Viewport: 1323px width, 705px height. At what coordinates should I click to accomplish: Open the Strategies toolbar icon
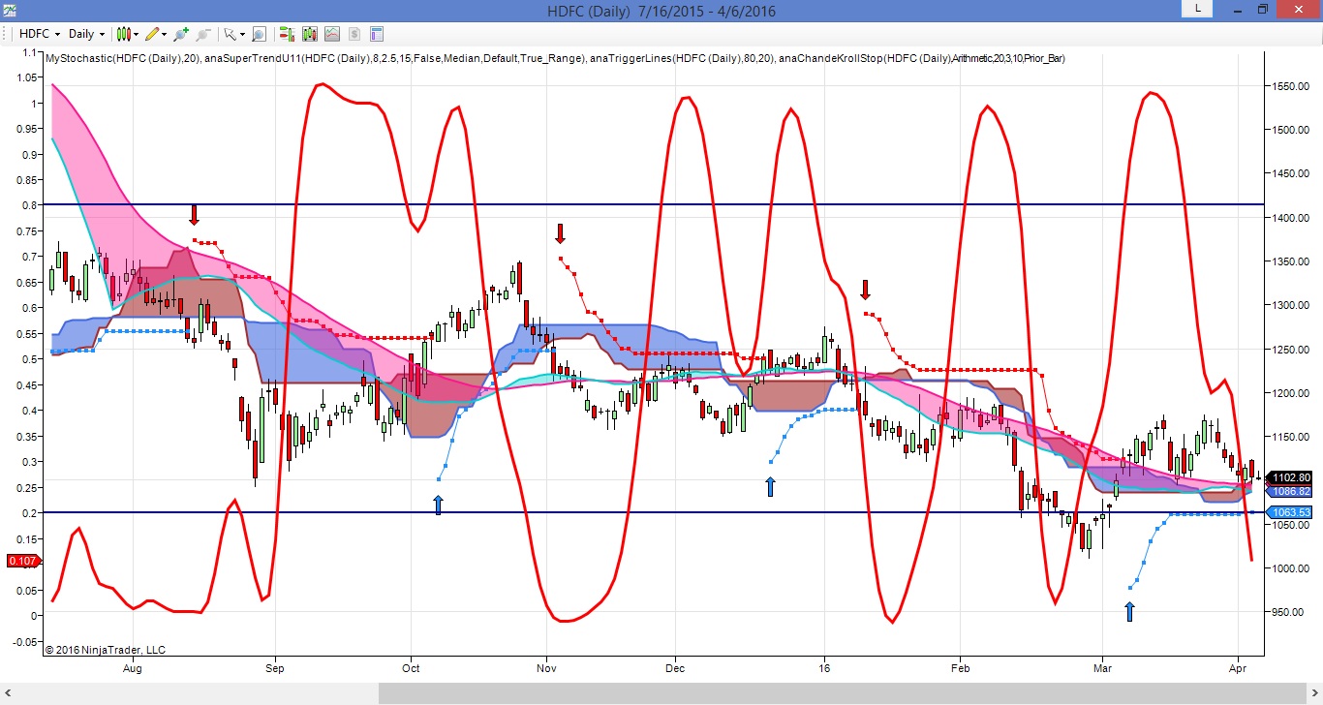(x=332, y=34)
